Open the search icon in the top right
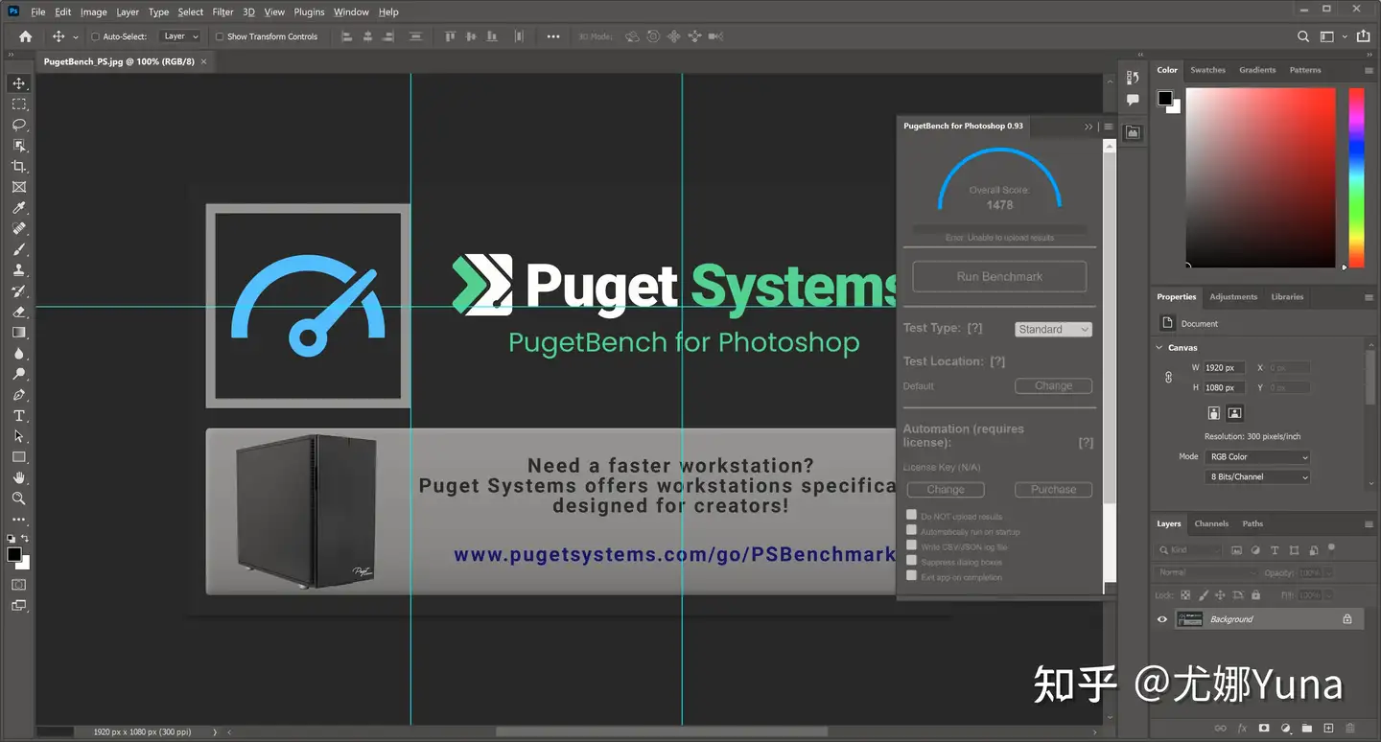This screenshot has width=1381, height=742. coord(1303,36)
